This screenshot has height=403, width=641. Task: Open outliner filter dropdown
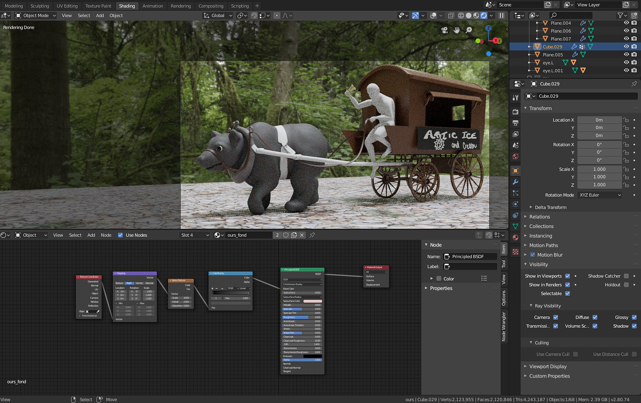[622, 15]
